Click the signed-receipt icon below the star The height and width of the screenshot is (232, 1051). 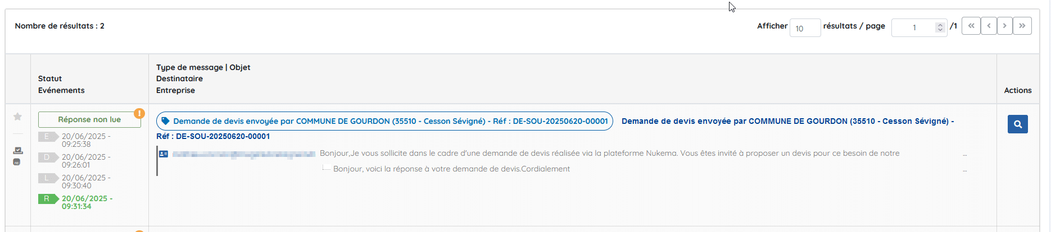[18, 150]
